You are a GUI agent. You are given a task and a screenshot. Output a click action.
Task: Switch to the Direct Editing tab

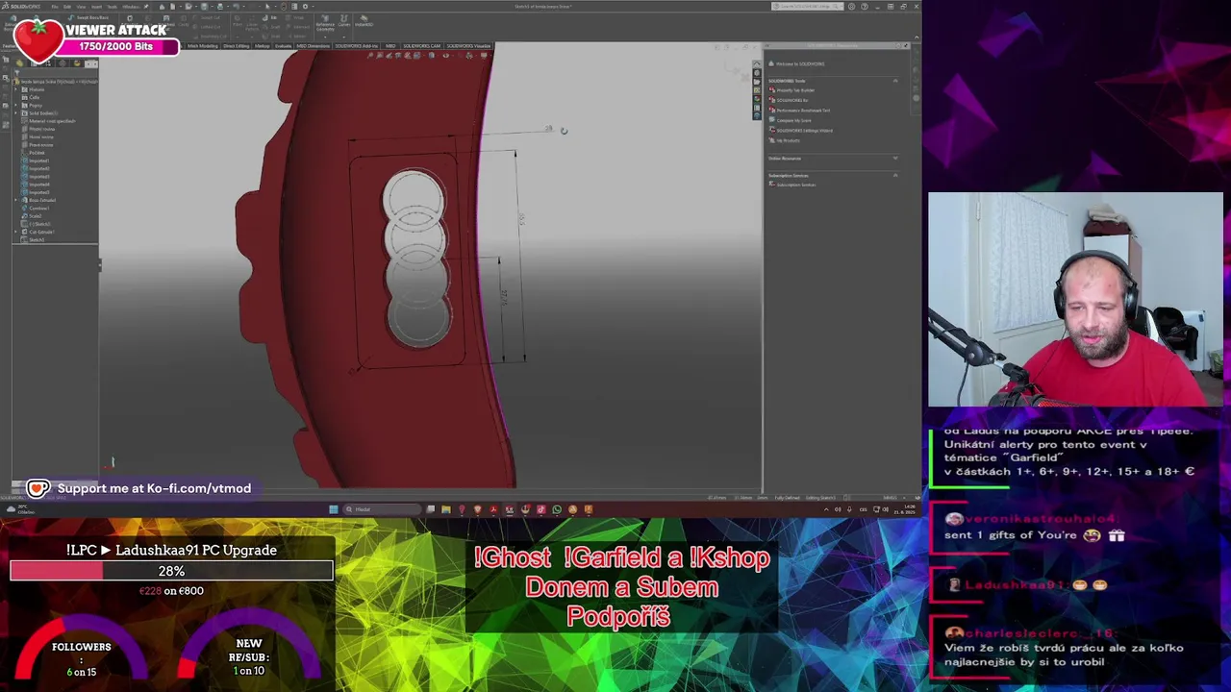click(x=237, y=46)
